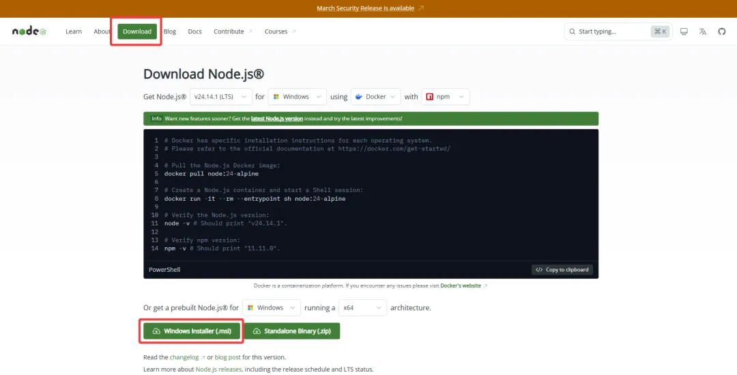Toggle the theme monitor icon
The image size is (737, 375).
click(684, 31)
